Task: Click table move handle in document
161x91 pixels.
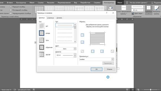Action: tap(35, 42)
